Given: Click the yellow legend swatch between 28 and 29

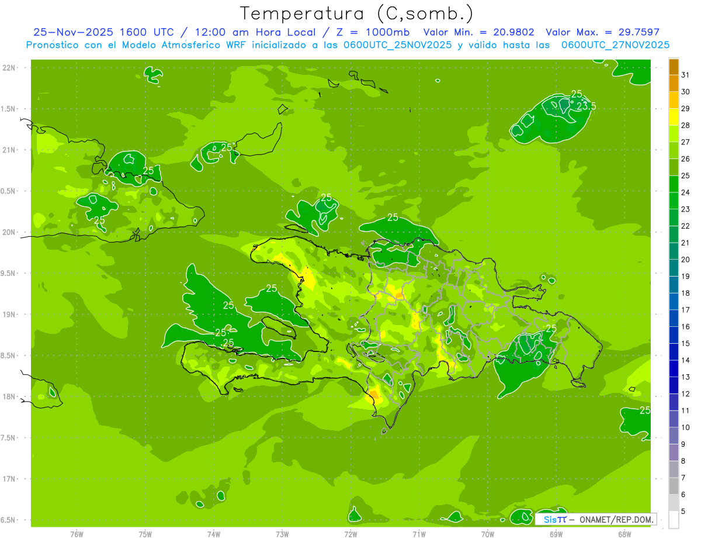Looking at the screenshot, I should point(674,117).
